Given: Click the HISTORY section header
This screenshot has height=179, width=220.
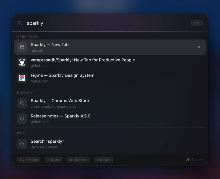Looking at the screenshot, I should click(x=25, y=92).
